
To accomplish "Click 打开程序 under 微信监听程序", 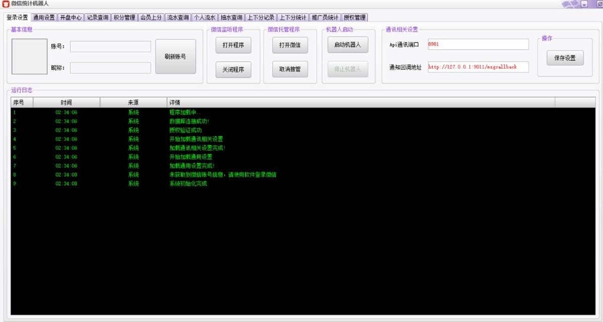I will click(x=233, y=45).
